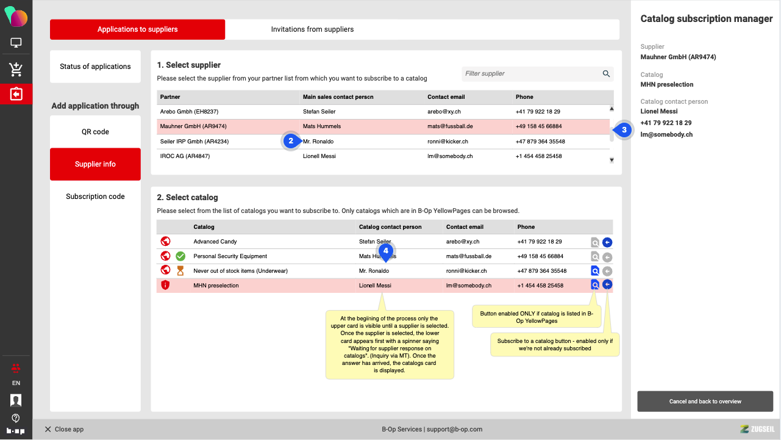Click Cancel and back to overview
Image resolution: width=781 pixels, height=440 pixels.
(x=705, y=402)
